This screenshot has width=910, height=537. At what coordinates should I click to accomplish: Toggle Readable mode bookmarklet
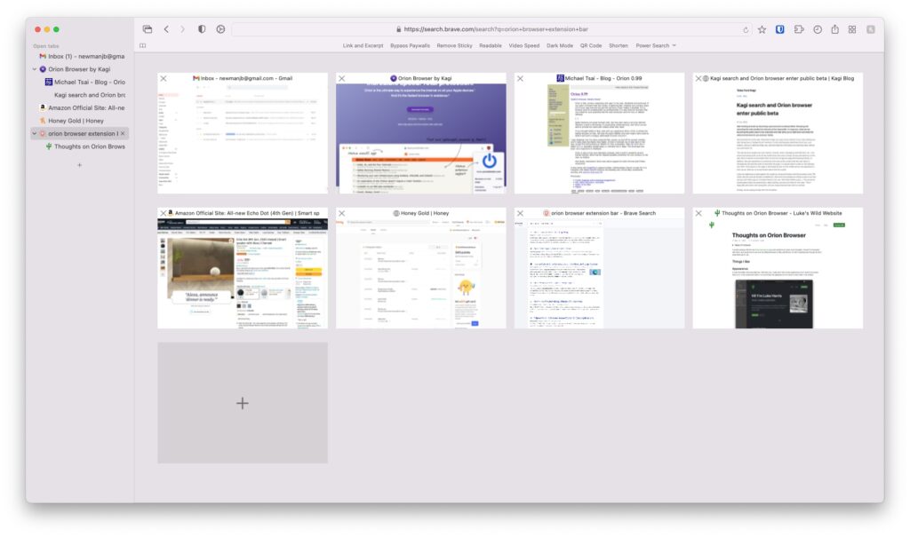[491, 45]
